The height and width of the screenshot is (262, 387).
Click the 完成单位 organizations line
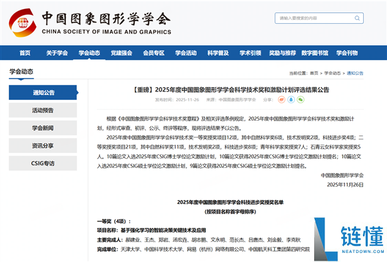pos(203,249)
